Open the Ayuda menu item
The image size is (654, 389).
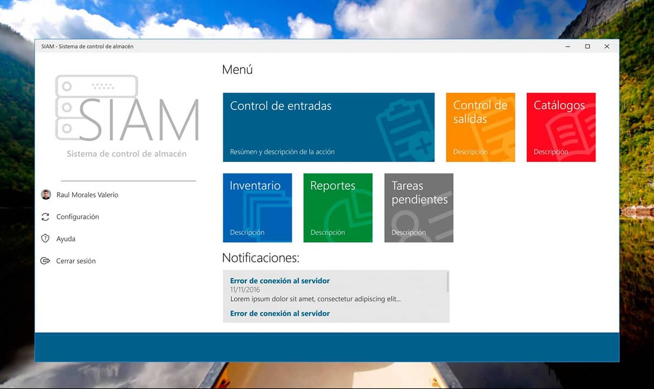66,239
